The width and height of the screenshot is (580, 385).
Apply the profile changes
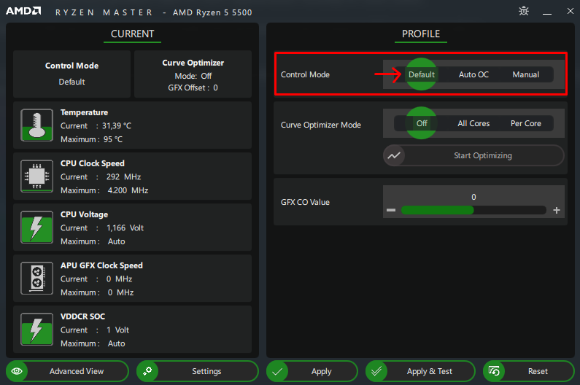312,371
